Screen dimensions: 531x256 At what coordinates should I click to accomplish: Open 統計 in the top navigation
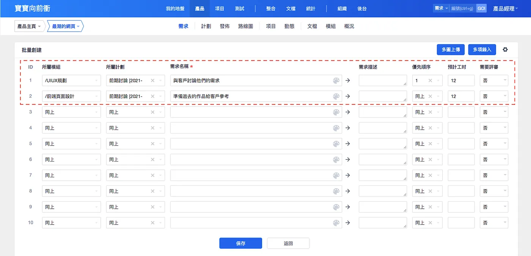point(311,8)
